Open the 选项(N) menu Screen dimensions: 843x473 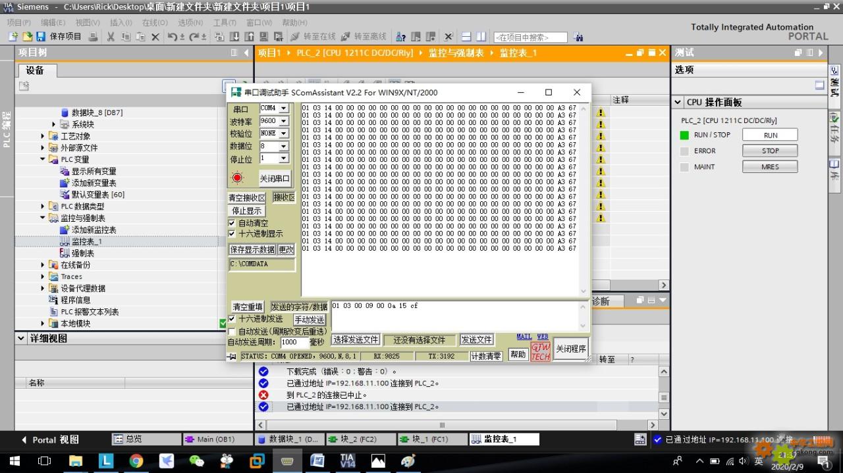190,22
